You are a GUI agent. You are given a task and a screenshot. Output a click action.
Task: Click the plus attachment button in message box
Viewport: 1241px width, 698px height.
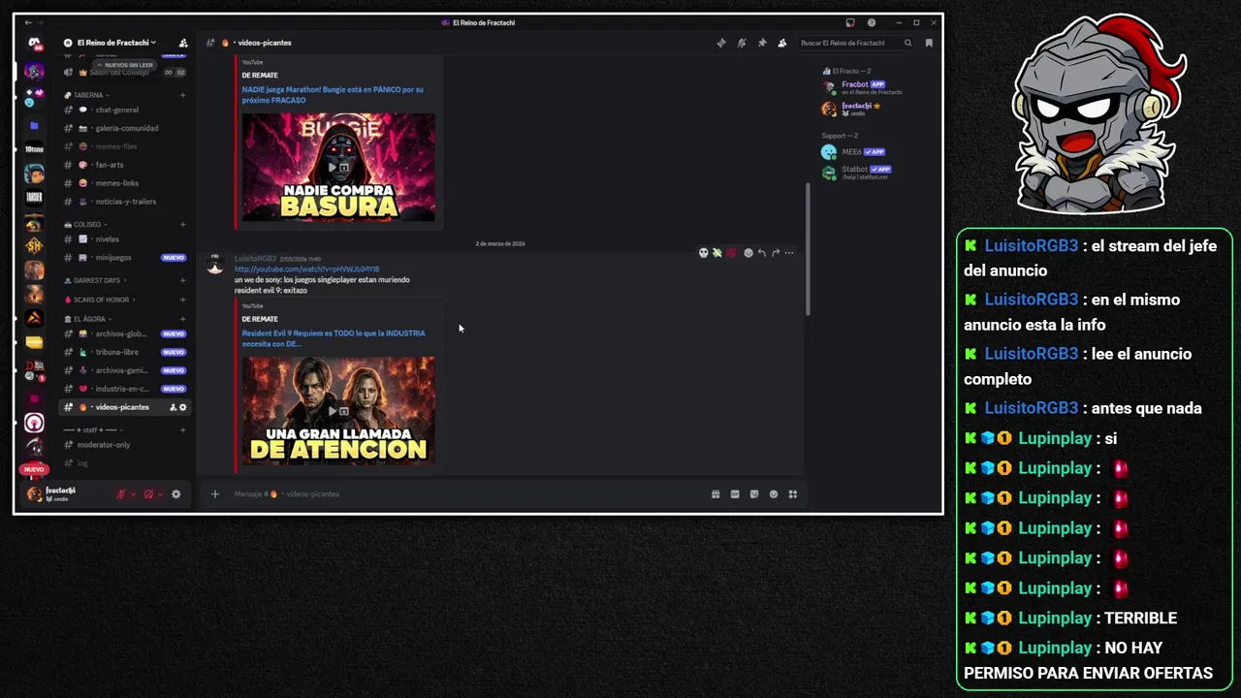(215, 494)
